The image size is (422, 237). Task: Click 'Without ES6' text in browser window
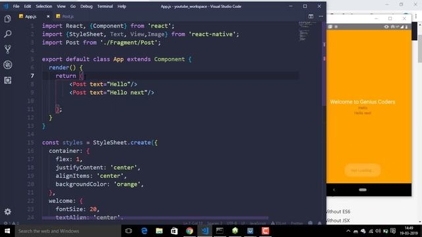pyautogui.click(x=338, y=211)
